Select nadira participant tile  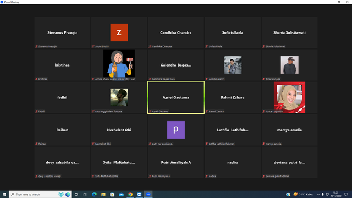pyautogui.click(x=233, y=162)
